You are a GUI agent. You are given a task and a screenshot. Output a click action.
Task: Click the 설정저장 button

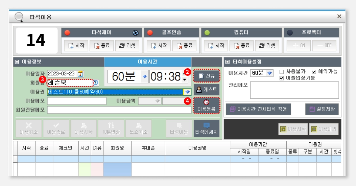322,109
